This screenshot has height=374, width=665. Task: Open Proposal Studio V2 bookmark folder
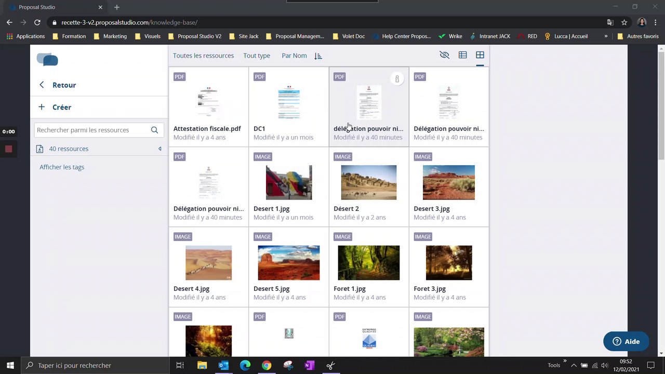click(x=194, y=36)
